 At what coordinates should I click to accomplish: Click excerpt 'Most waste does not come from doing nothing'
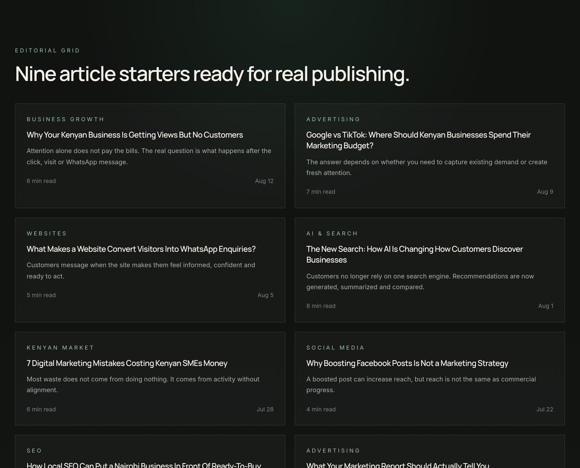[x=143, y=385]
